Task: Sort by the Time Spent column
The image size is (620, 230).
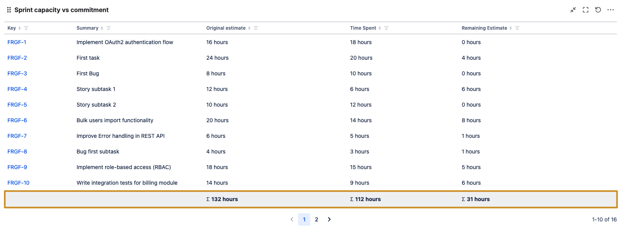Action: (380, 28)
